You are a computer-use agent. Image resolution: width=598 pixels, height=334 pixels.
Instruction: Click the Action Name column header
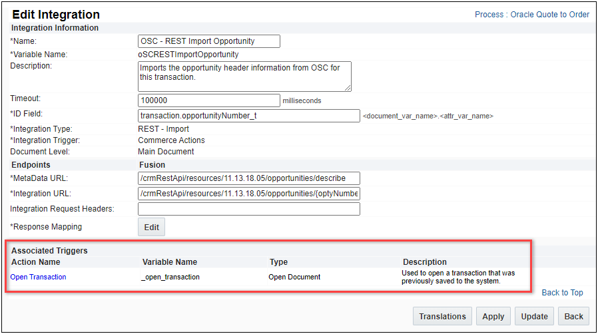36,262
